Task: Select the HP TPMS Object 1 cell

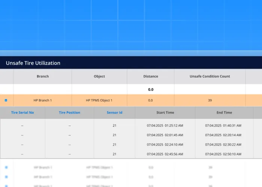Action: pyautogui.click(x=99, y=100)
